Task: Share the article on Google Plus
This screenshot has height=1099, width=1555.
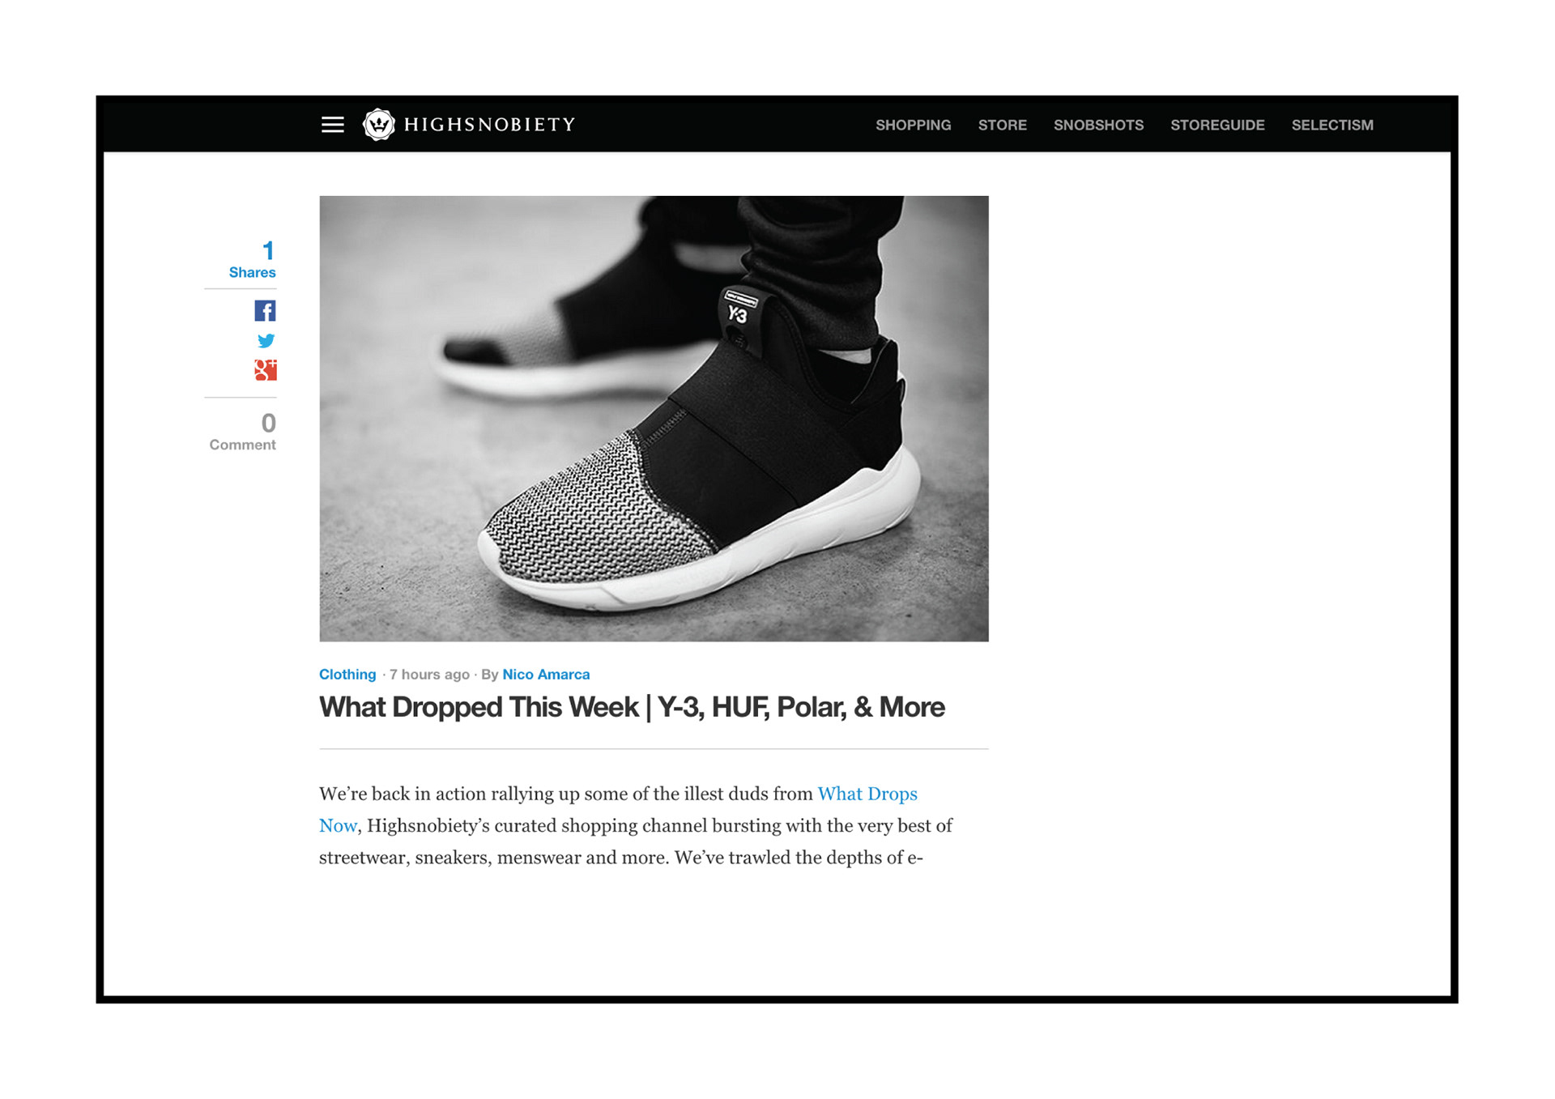Action: [x=265, y=370]
